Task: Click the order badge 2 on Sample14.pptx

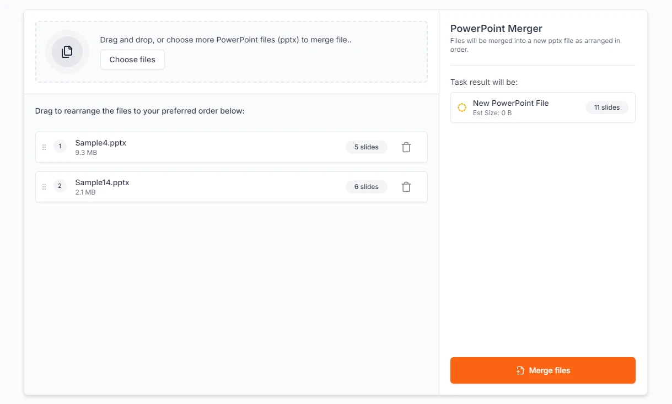Action: 60,186
